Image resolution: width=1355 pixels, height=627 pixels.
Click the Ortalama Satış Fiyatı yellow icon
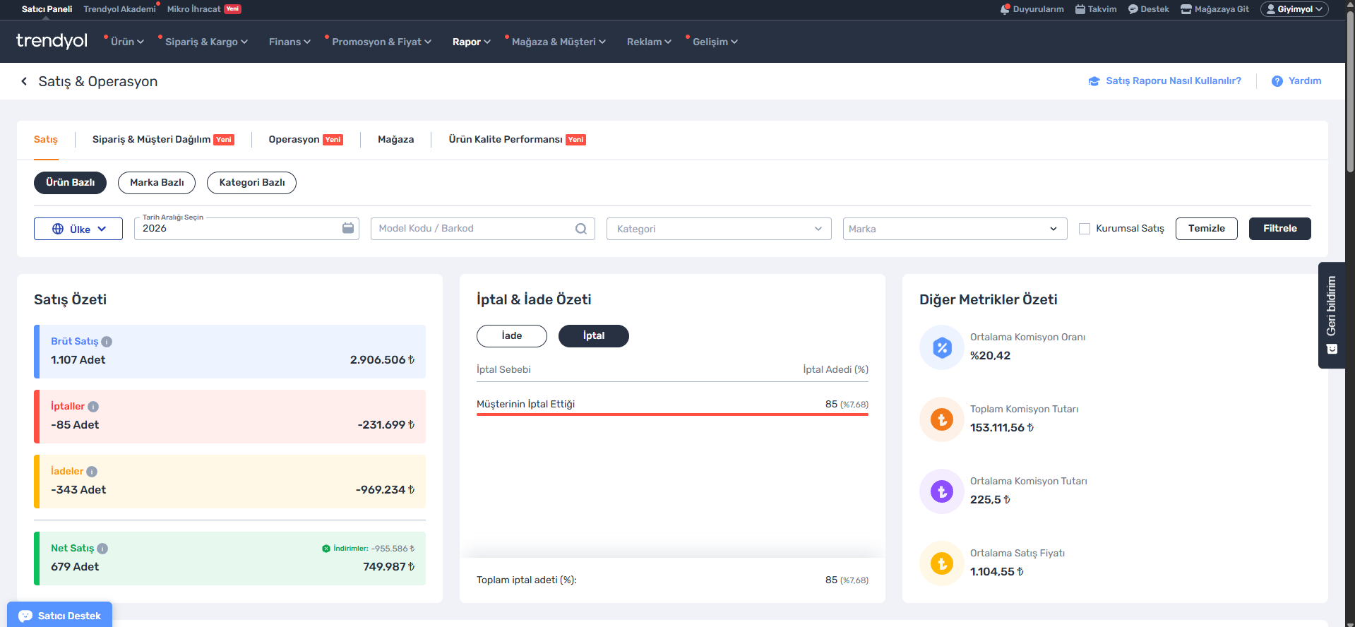(x=942, y=563)
